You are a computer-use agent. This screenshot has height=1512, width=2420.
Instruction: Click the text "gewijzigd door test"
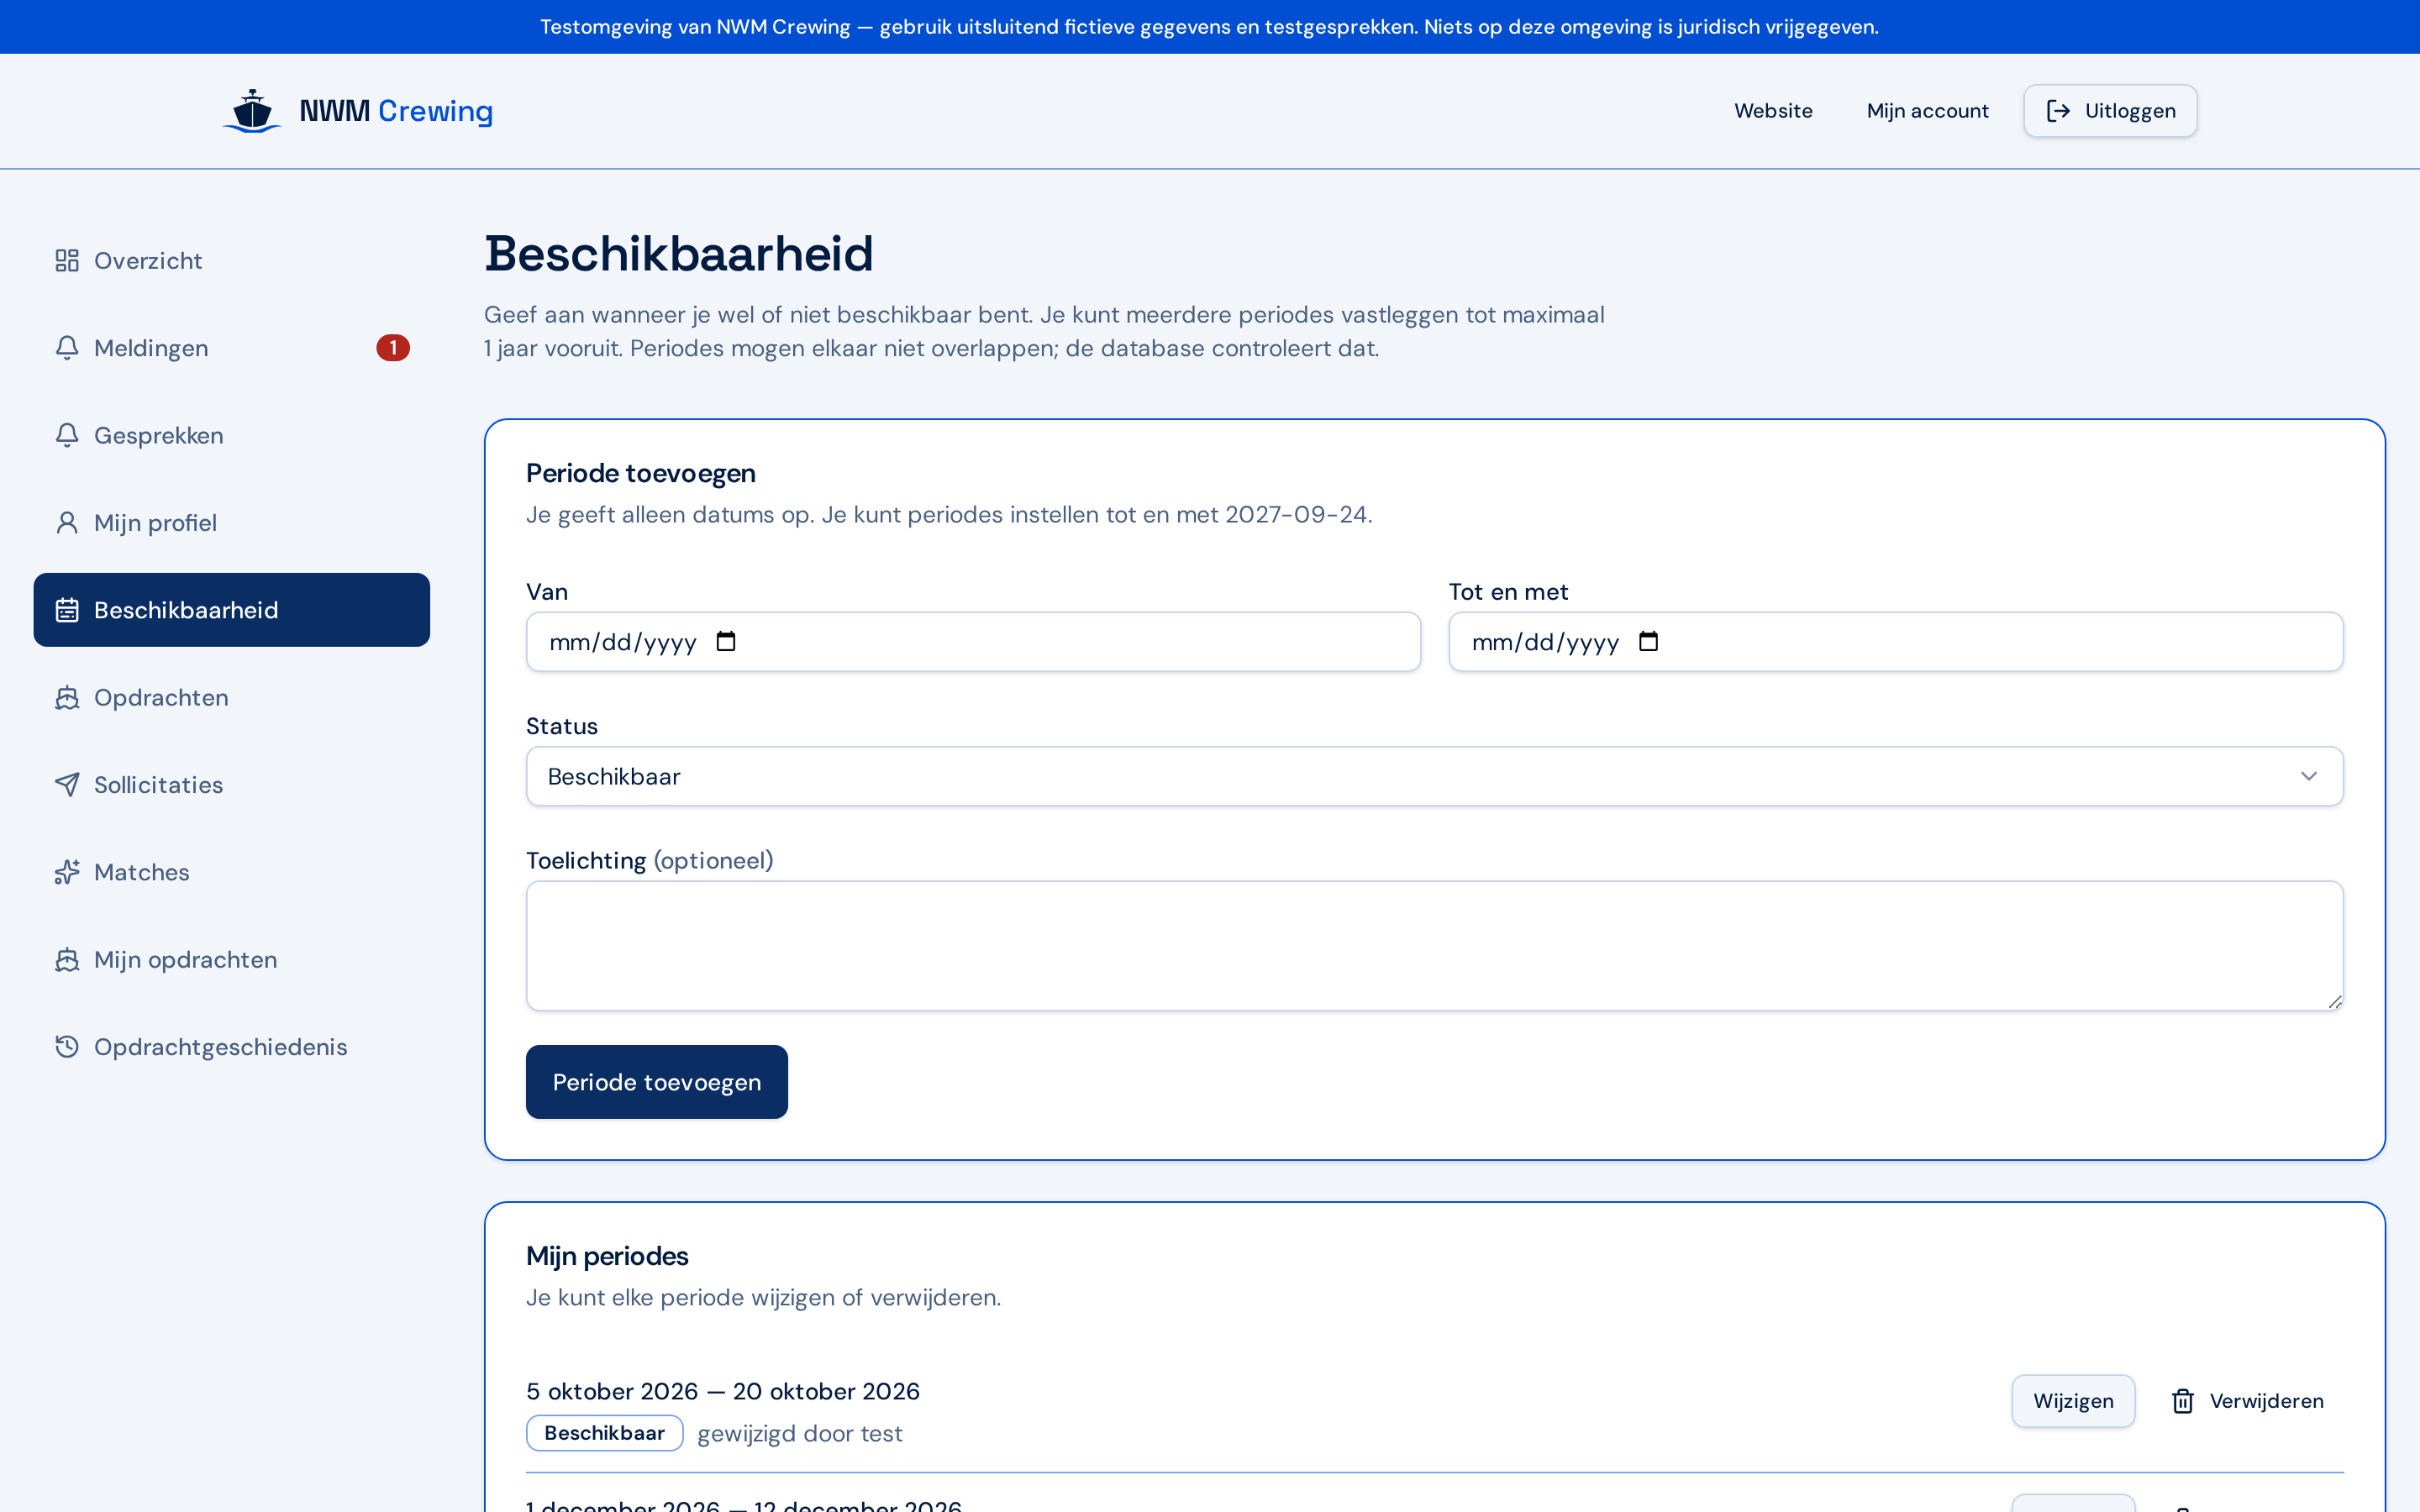[799, 1434]
